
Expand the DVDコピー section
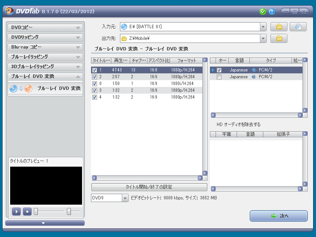(45, 27)
